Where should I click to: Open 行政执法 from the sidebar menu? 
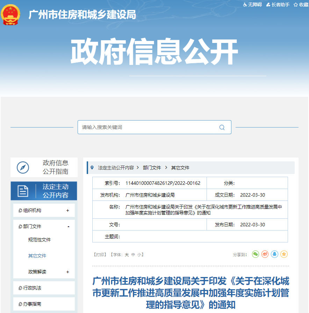33,288
